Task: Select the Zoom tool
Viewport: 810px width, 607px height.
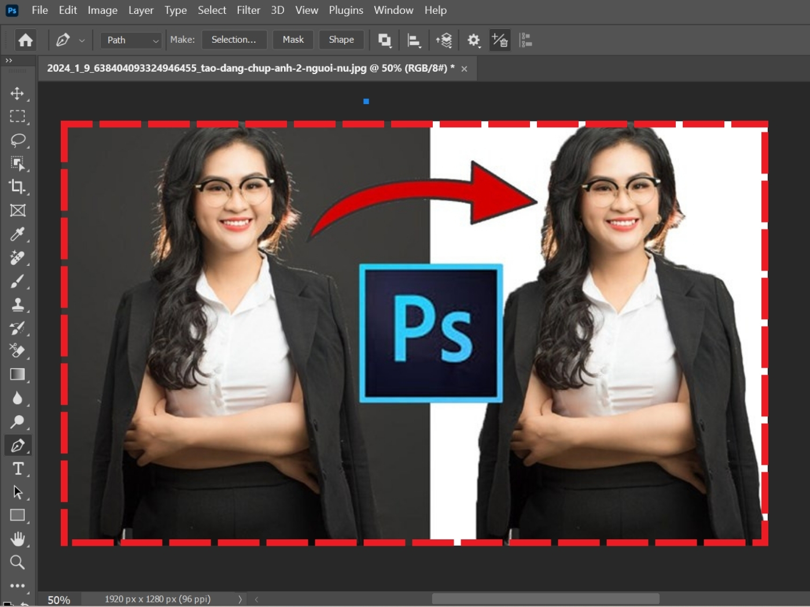Action: (x=17, y=562)
